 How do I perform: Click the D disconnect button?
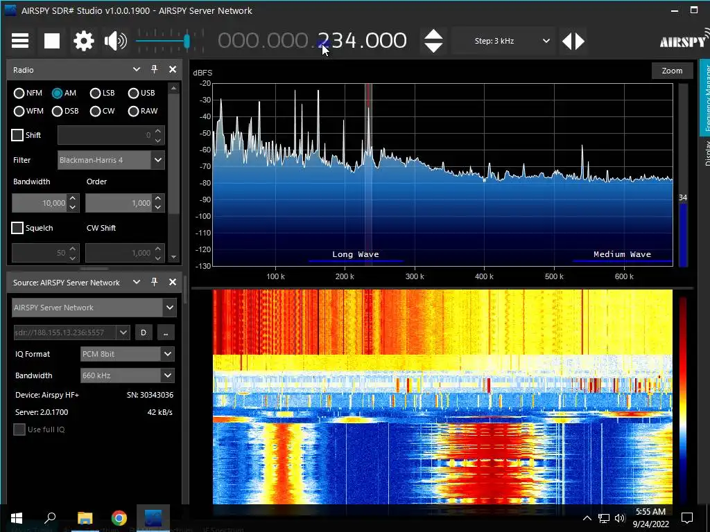pos(144,332)
